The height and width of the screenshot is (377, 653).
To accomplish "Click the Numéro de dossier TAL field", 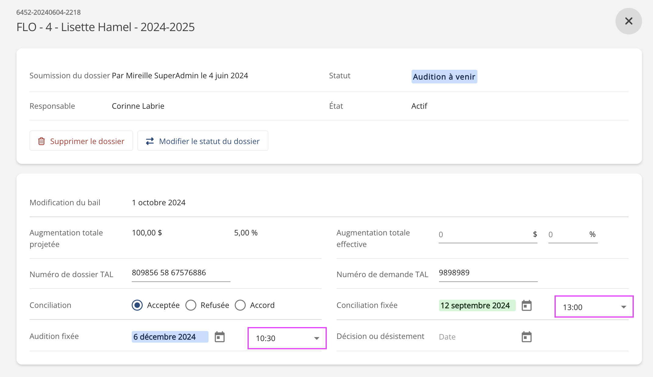I will pos(181,273).
